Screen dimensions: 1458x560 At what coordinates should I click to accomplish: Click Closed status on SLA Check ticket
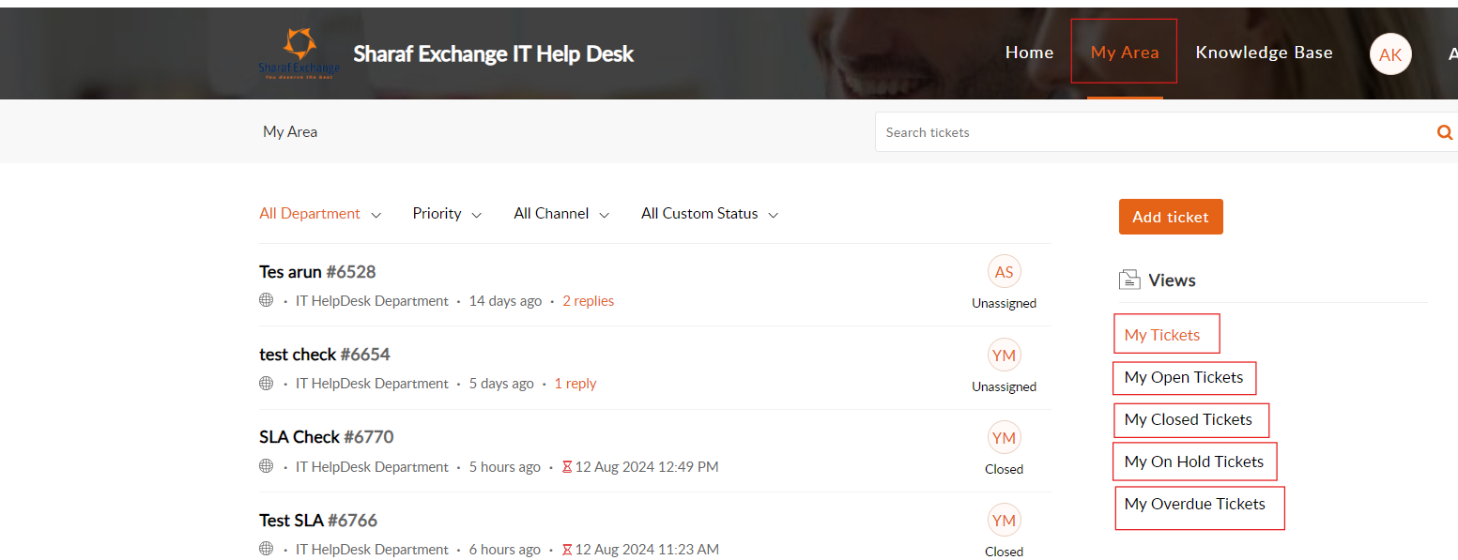pyautogui.click(x=1004, y=469)
